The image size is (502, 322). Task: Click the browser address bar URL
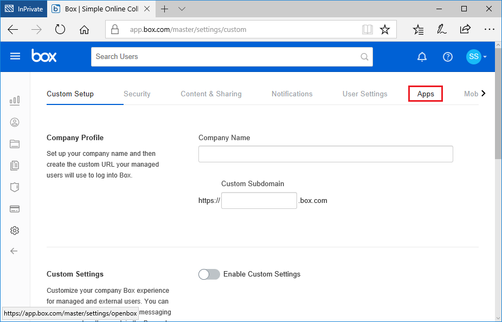pos(188,30)
